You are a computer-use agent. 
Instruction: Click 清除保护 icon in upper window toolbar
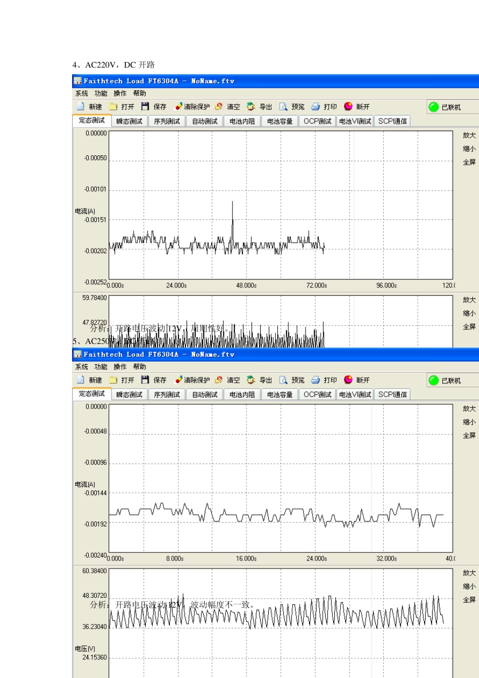click(178, 106)
